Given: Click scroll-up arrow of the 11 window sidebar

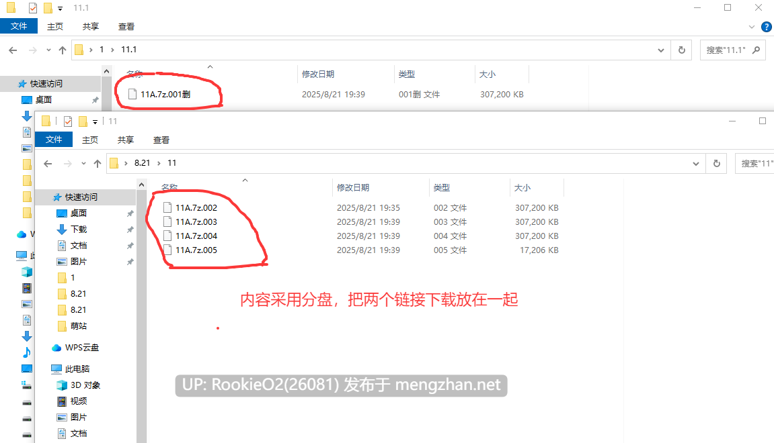Looking at the screenshot, I should pyautogui.click(x=142, y=185).
